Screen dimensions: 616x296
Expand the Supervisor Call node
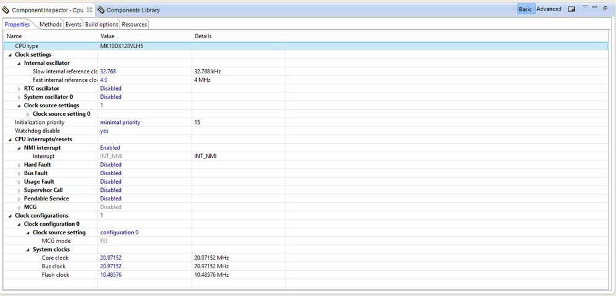pyautogui.click(x=19, y=191)
